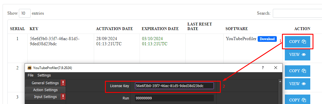Image resolution: width=322 pixels, height=104 pixels.
Task: Open the File menu in YouTubeProfiler
Action: click(31, 75)
